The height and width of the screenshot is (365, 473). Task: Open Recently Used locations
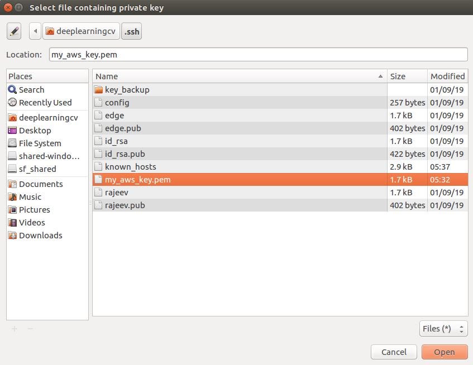coord(44,102)
